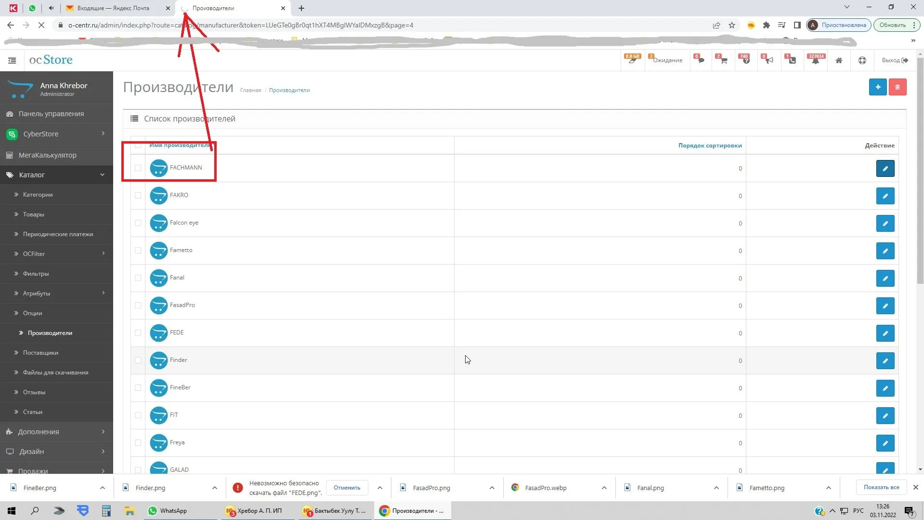Viewport: 924px width, 520px height.
Task: Open the bell notifications icon with 323934 badge
Action: click(x=816, y=60)
